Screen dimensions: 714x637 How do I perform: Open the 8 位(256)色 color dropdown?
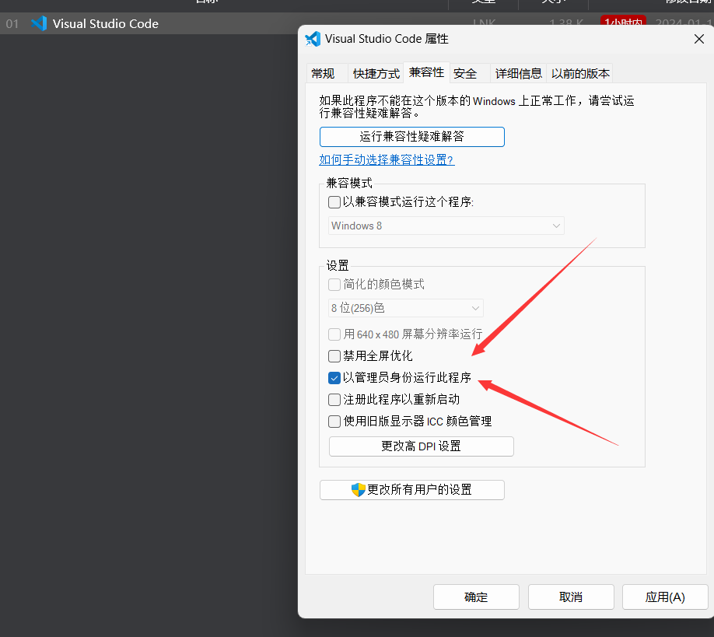(406, 308)
